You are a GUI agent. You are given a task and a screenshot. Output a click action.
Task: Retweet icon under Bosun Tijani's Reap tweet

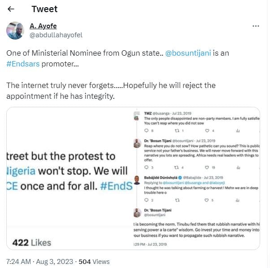(x=177, y=167)
